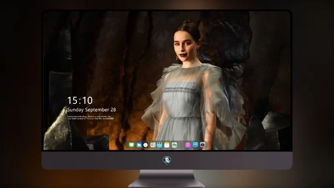Image resolution: width=334 pixels, height=188 pixels.
Task: Open the Weather app in dock
Action: (x=139, y=145)
